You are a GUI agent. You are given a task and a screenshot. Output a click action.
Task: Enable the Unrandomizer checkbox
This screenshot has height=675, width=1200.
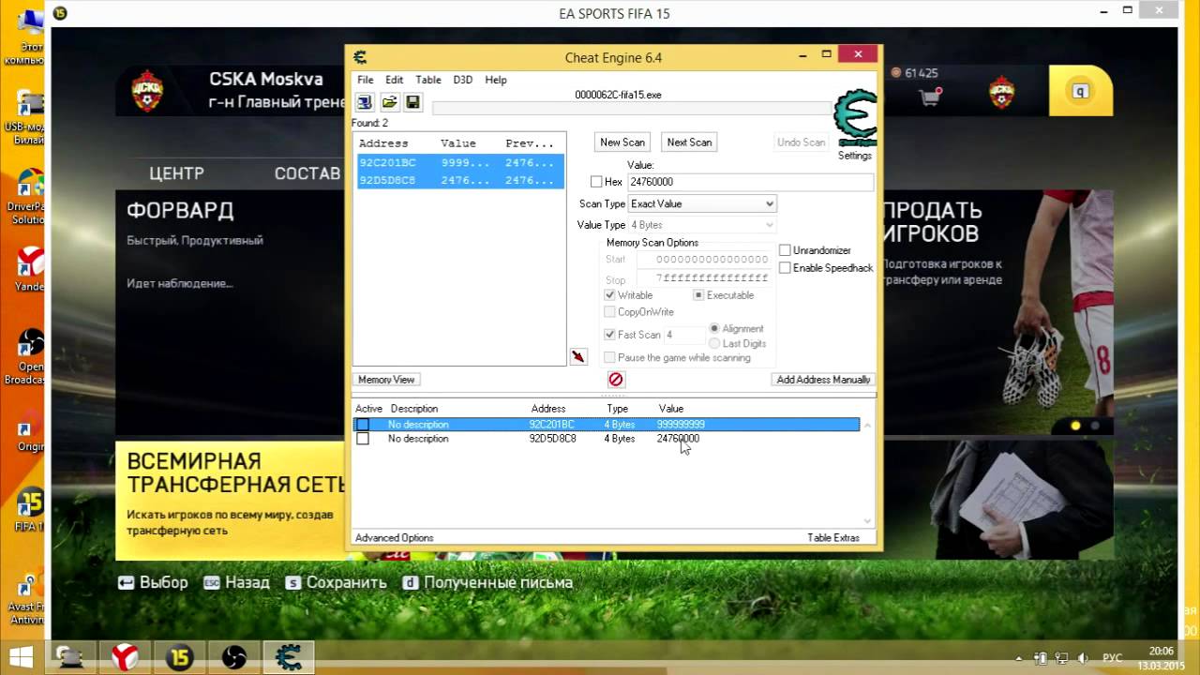(785, 250)
